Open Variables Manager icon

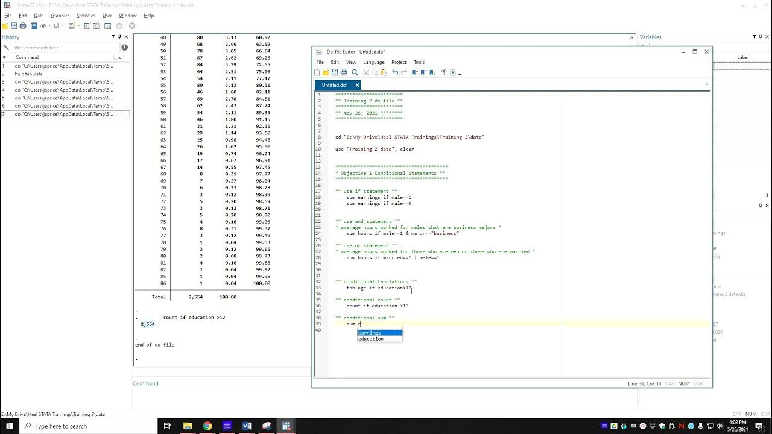(107, 26)
